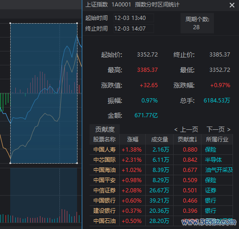Close the index interval statistics dialog

click(x=232, y=5)
